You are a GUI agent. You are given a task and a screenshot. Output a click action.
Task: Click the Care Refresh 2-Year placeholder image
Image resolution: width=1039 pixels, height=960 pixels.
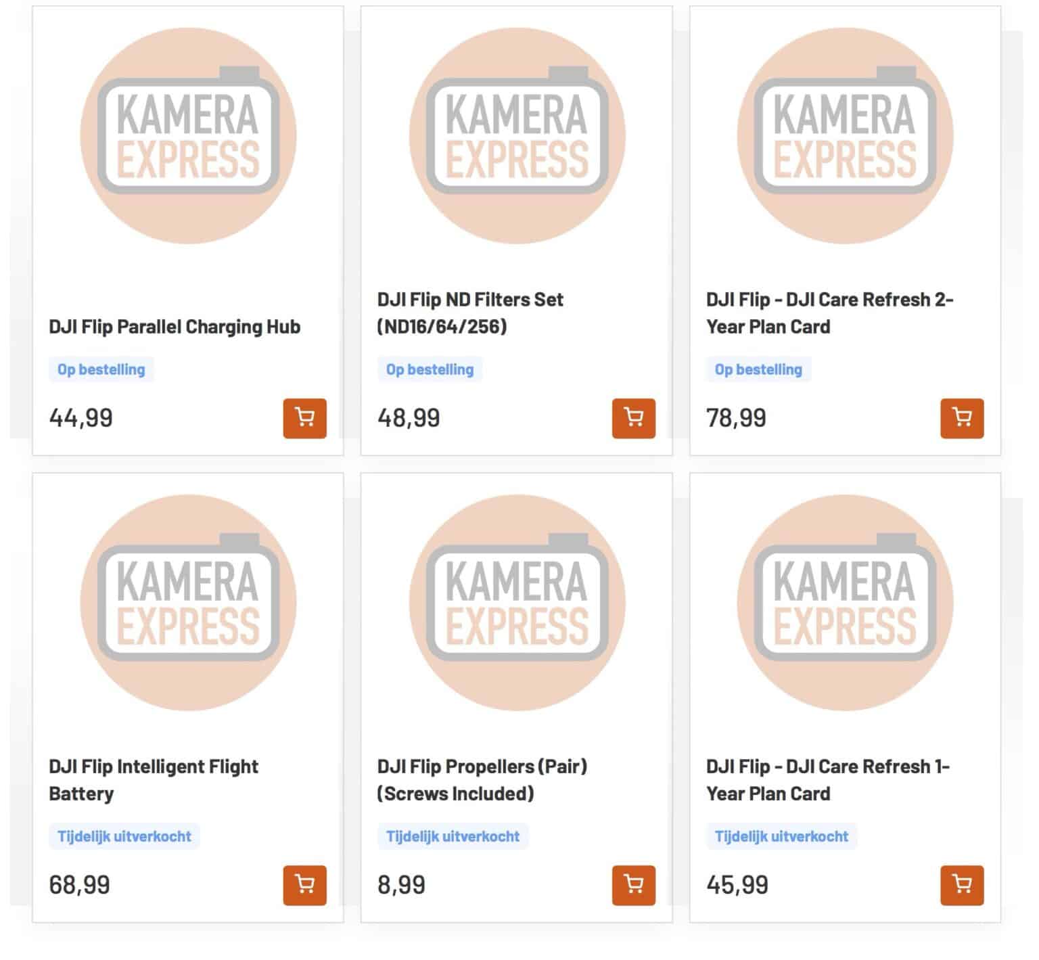845,135
